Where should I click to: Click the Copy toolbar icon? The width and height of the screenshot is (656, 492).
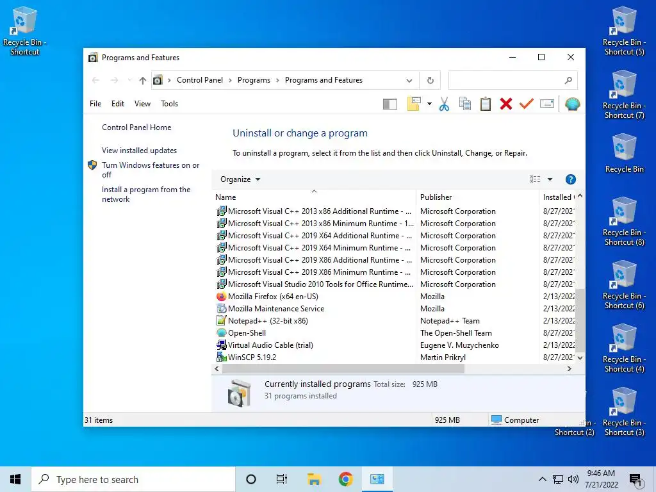[x=465, y=104]
